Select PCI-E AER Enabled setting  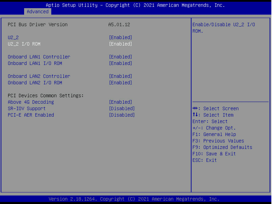coord(31,115)
